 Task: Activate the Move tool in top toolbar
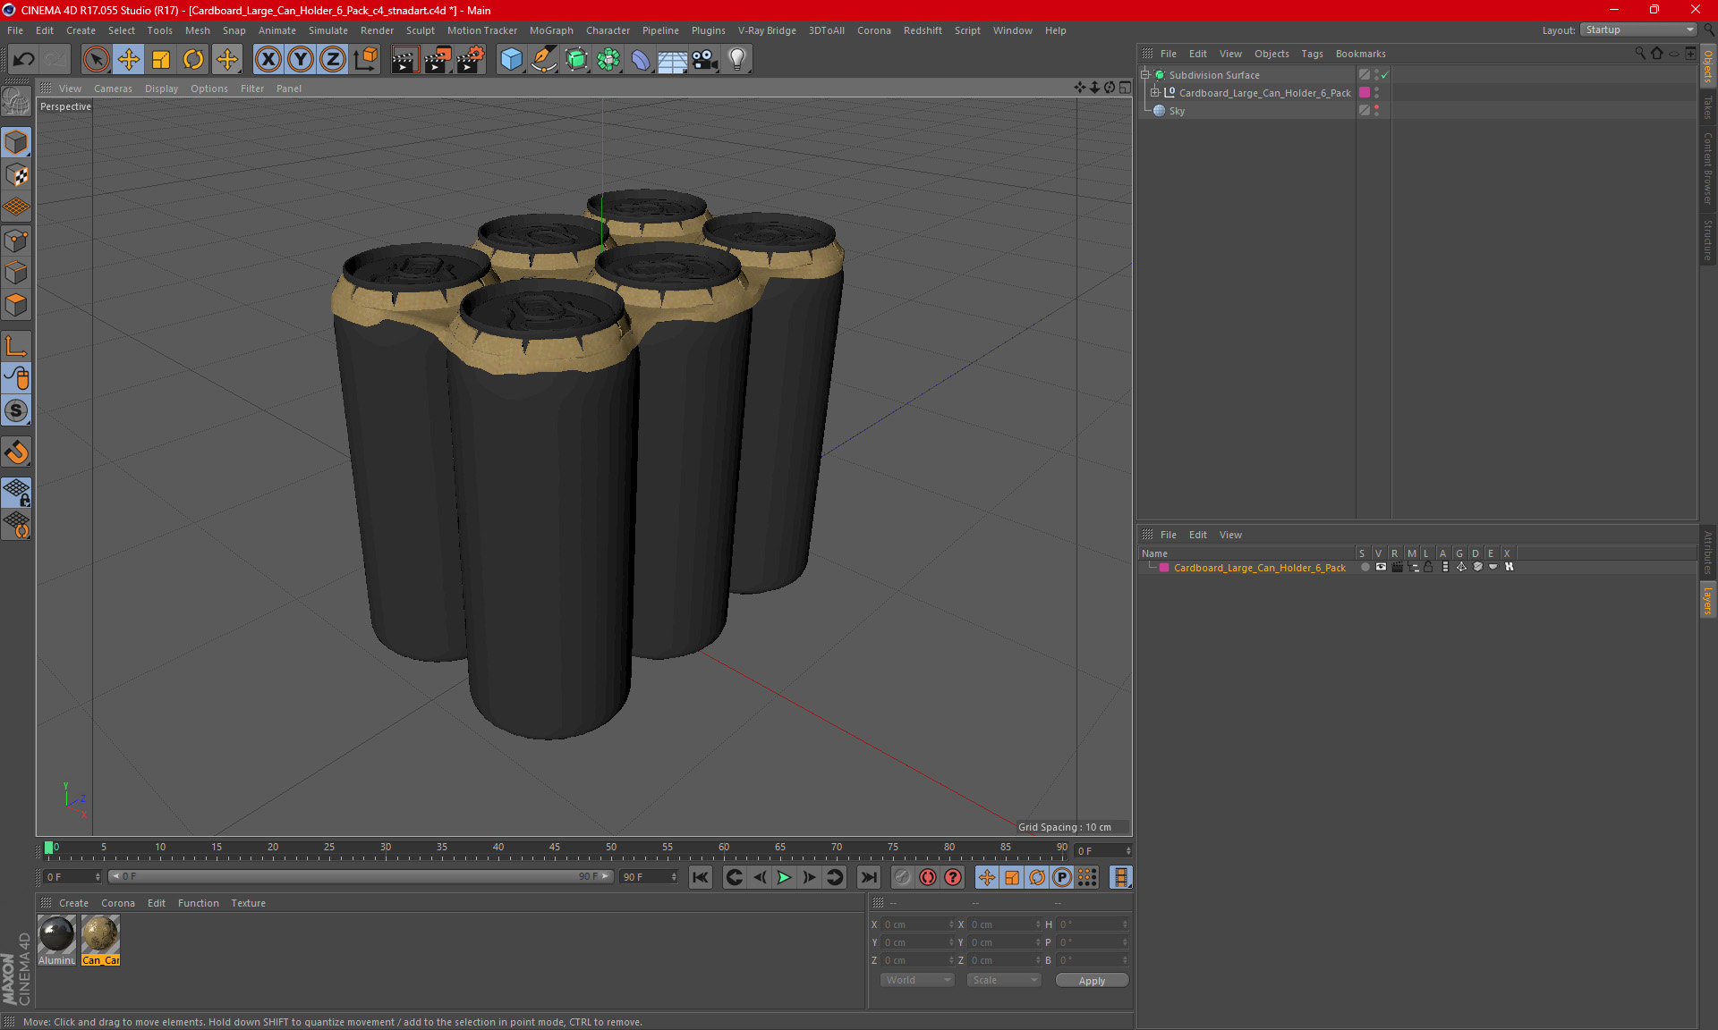click(129, 60)
